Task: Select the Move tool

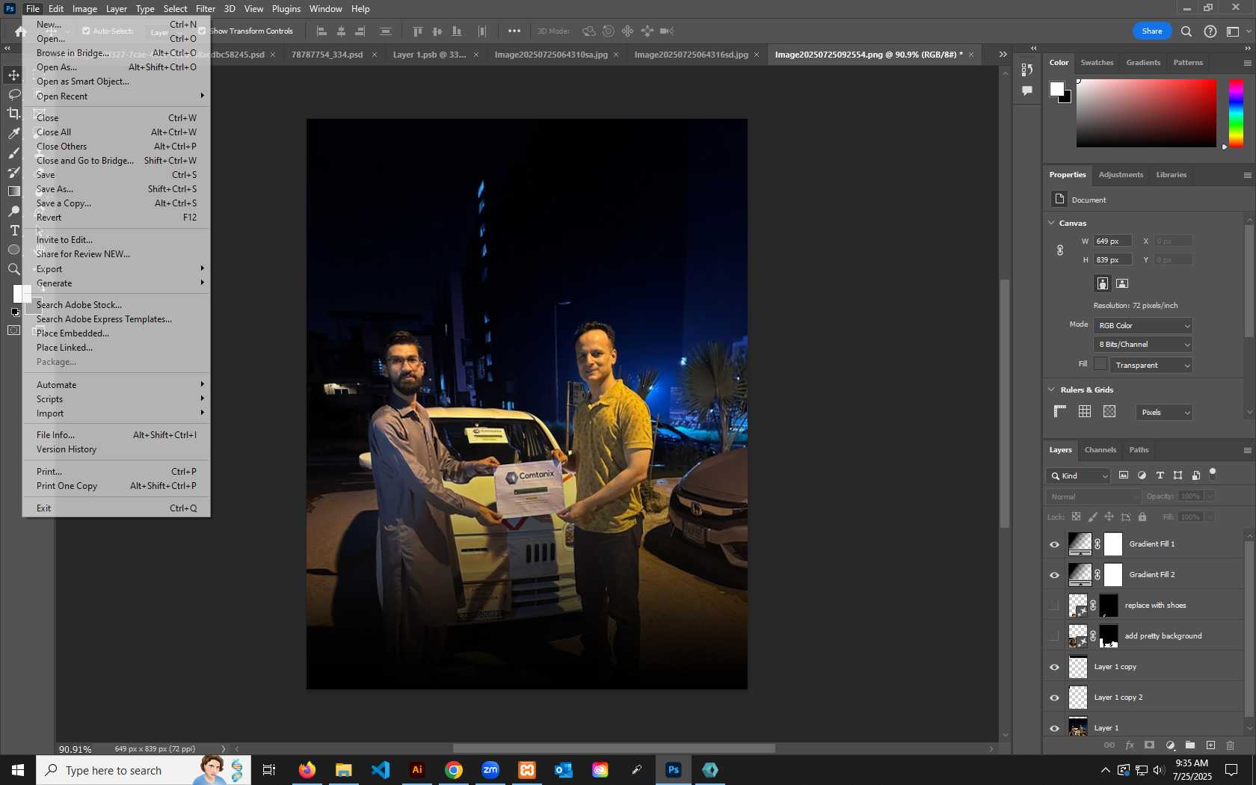Action: 14,75
